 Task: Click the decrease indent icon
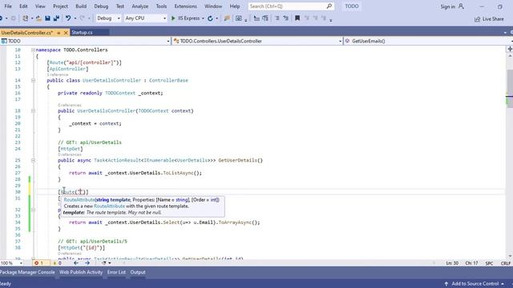coord(256,18)
